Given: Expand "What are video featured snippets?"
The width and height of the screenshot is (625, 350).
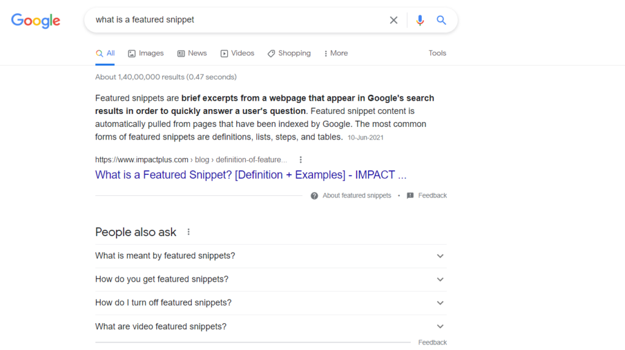Looking at the screenshot, I should pyautogui.click(x=270, y=326).
